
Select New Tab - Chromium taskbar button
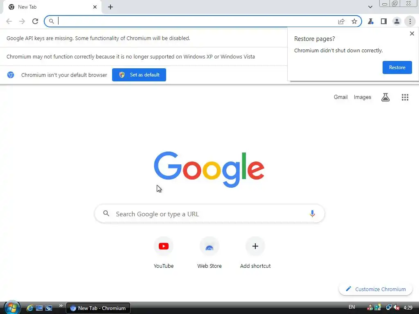98,308
